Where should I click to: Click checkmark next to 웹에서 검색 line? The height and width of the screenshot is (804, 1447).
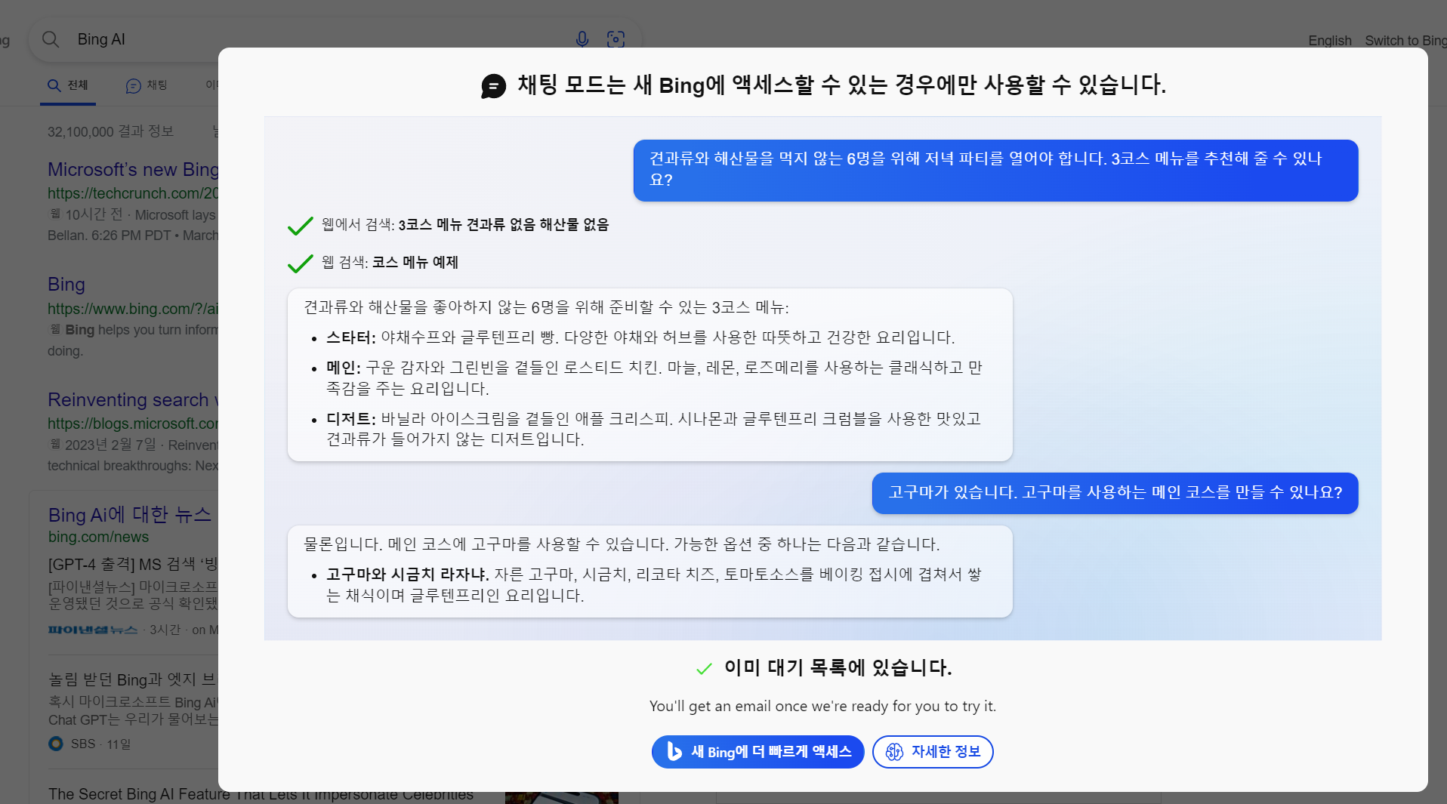pyautogui.click(x=301, y=226)
